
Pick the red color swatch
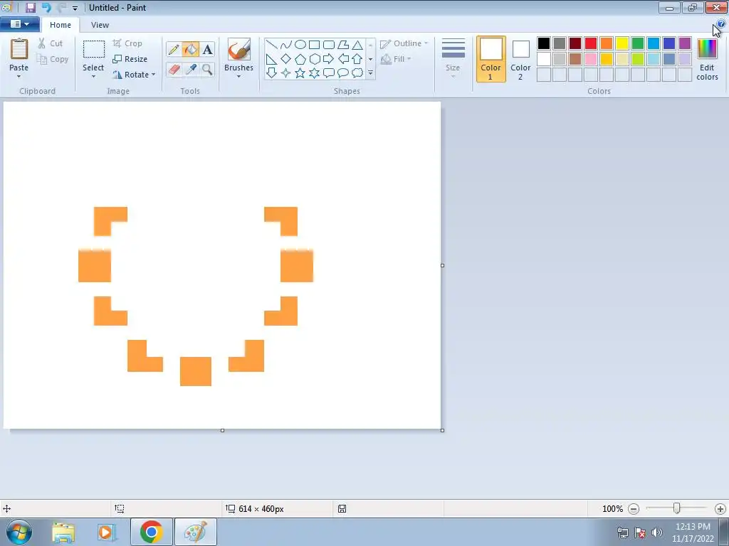(x=591, y=43)
